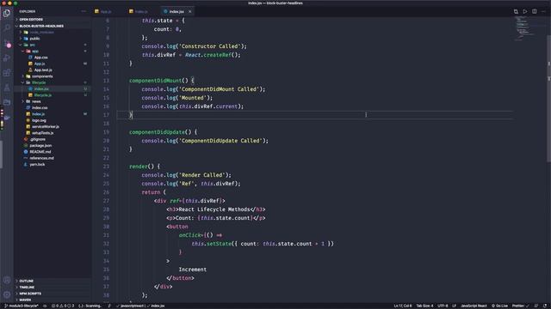Open Explorer more actions ellipsis

84,11
